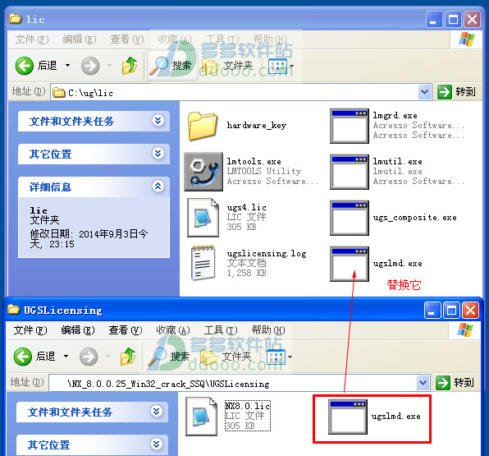The height and width of the screenshot is (456, 489).
Task: Open the 查看(V) menu in UGSLicensing window
Action: (x=125, y=329)
